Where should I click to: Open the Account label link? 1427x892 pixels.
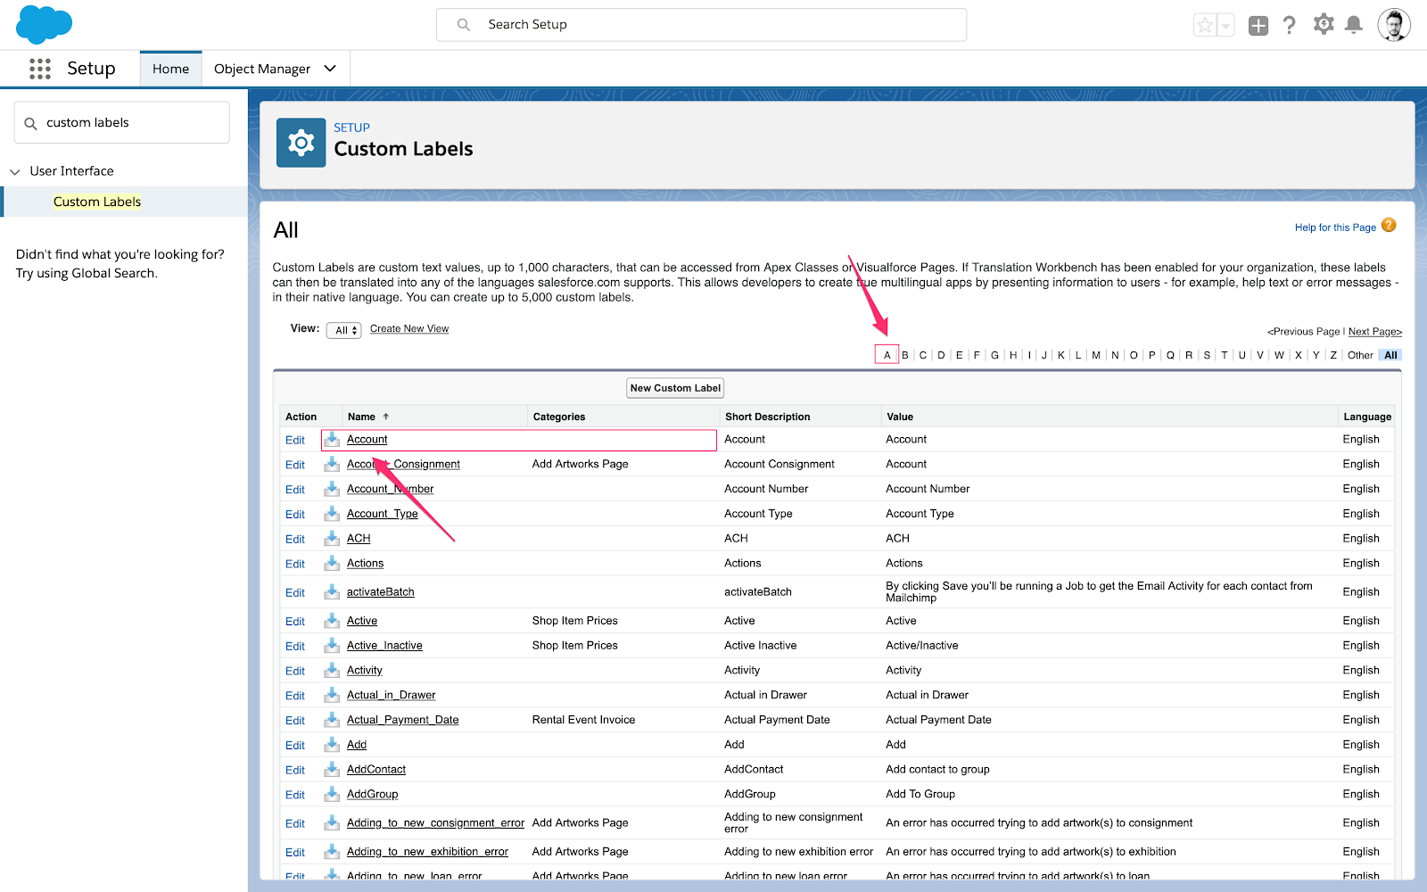coord(367,440)
